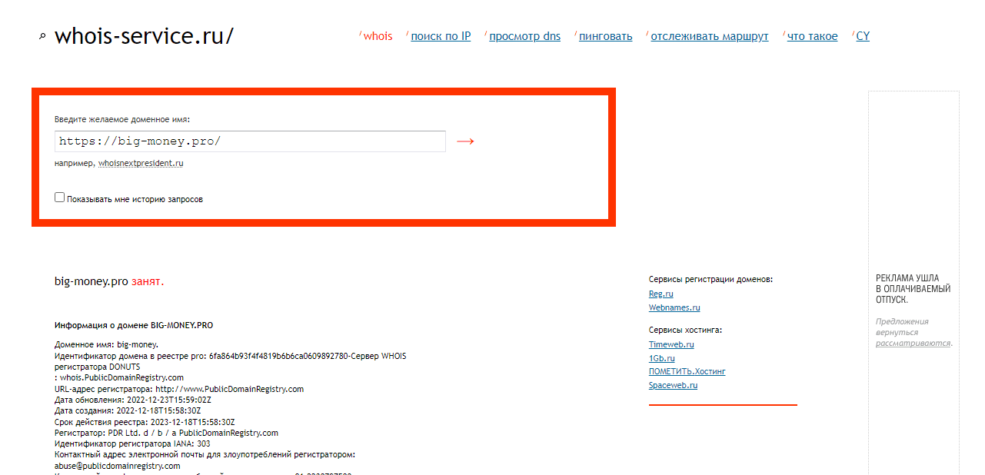985x475 pixels.
Task: Click ПОМЕТИТЬ.Хостинг link
Action: pos(687,371)
